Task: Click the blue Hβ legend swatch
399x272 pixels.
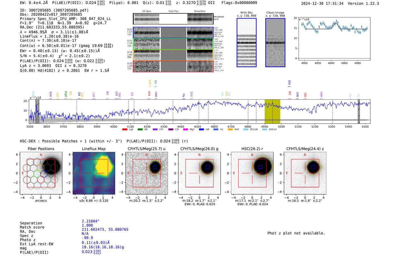Action: [x=201, y=129]
